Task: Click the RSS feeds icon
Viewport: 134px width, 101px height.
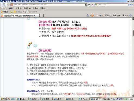Action: click(92, 16)
